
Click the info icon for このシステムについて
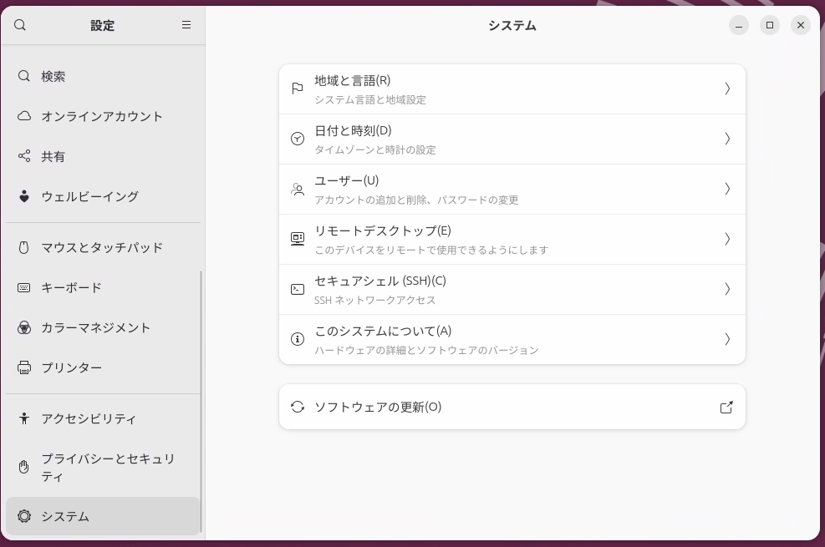298,339
